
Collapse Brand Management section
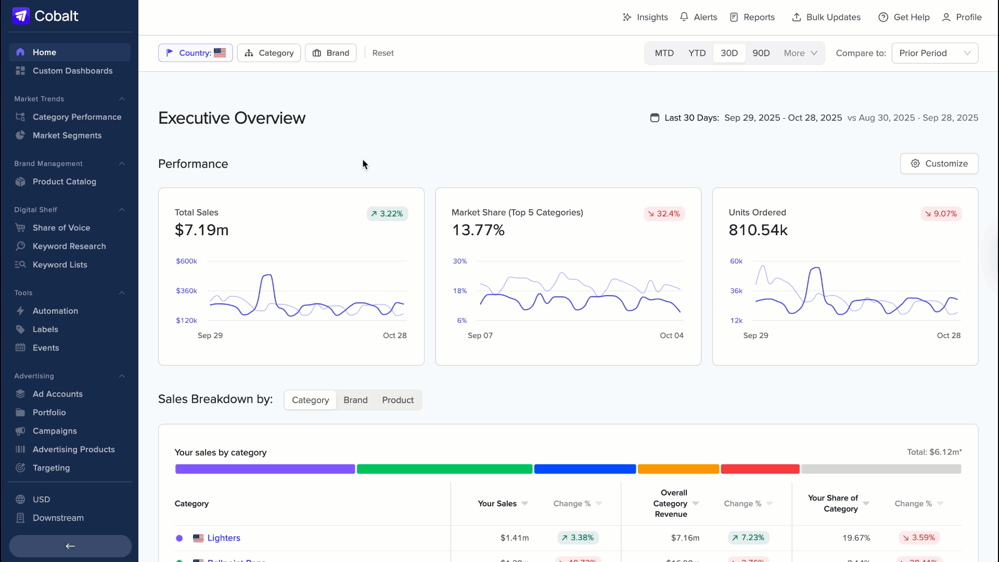click(x=122, y=163)
